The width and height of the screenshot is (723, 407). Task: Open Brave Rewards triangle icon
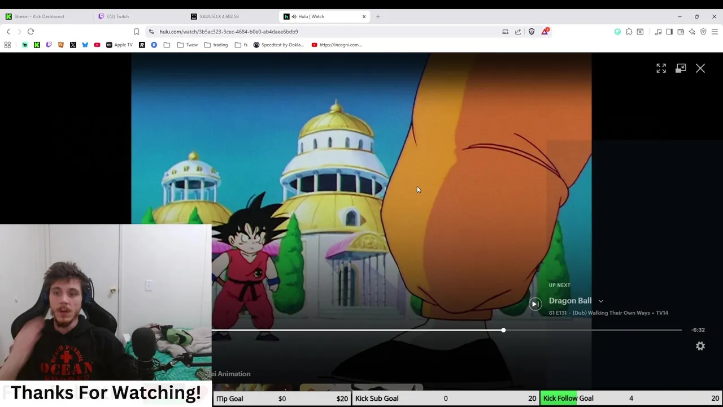coord(545,32)
